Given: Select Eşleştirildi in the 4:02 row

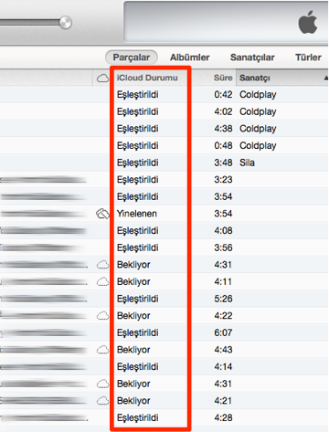Looking at the screenshot, I should pyautogui.click(x=138, y=111).
